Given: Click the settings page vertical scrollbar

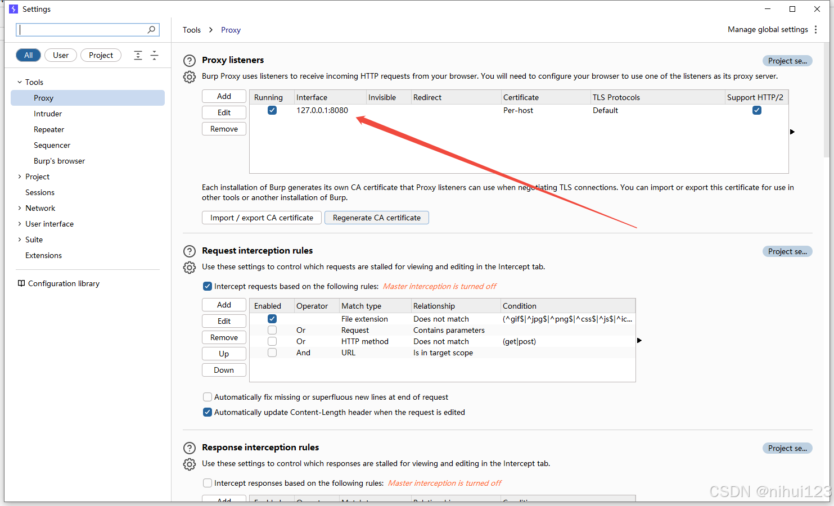Looking at the screenshot, I should [826, 101].
